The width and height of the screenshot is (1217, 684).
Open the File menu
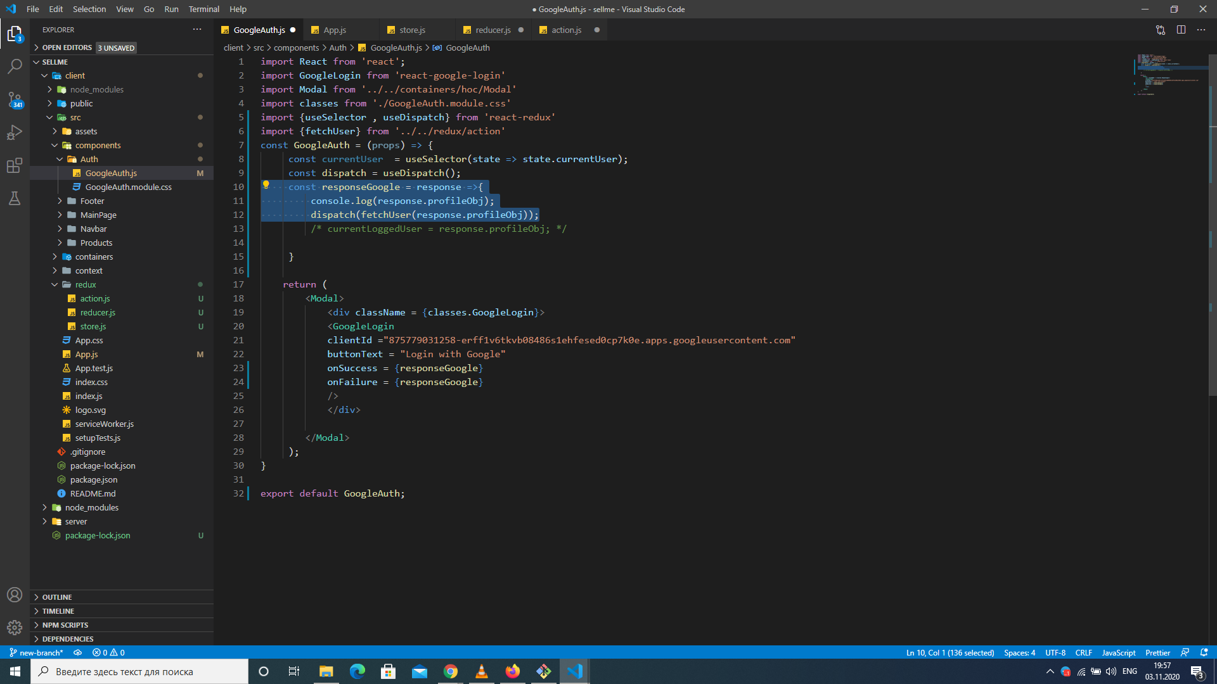(x=33, y=9)
